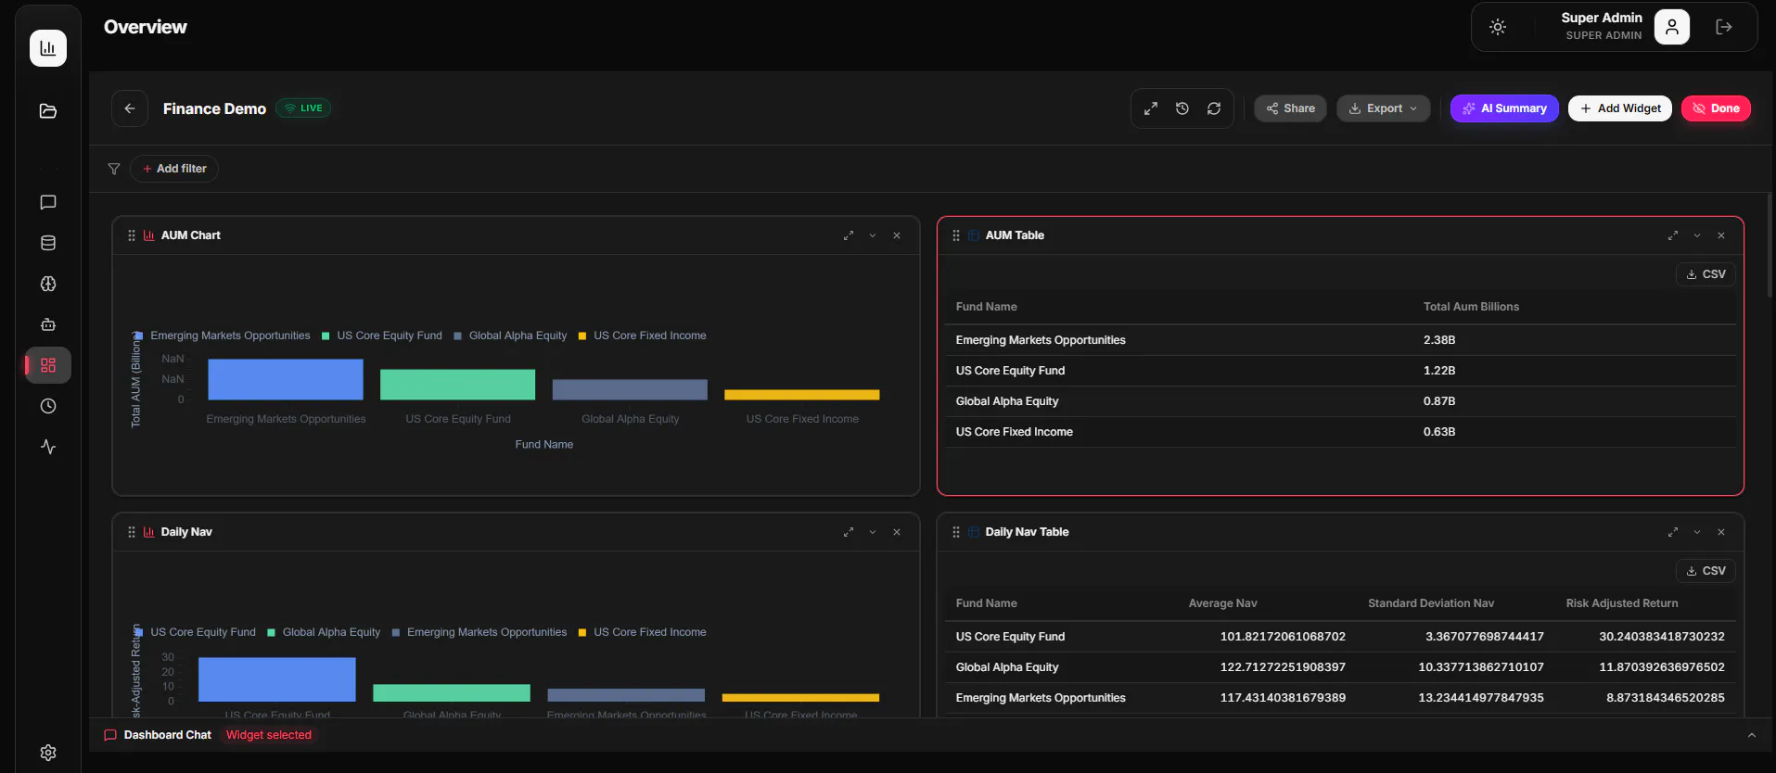Expand the AUM Chart widget
1776x773 pixels.
[x=848, y=235]
